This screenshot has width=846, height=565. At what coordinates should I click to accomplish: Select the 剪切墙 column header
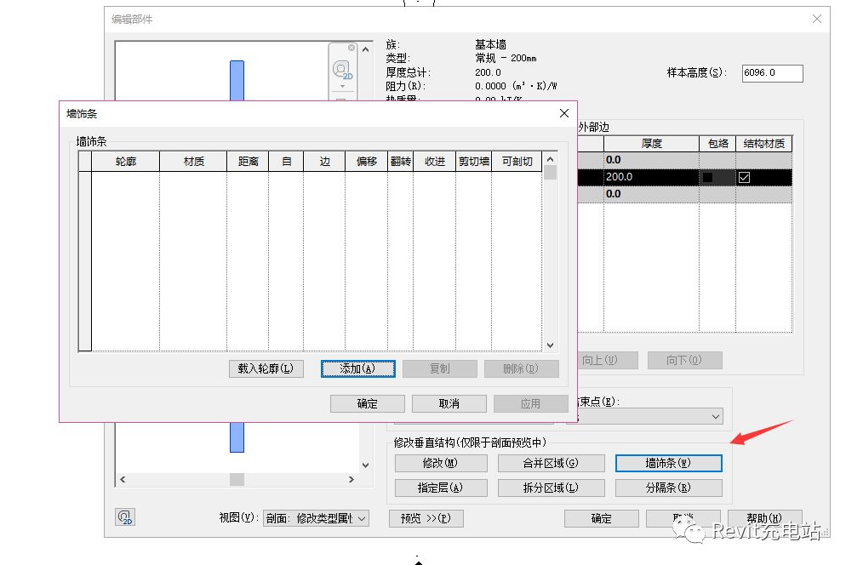474,162
